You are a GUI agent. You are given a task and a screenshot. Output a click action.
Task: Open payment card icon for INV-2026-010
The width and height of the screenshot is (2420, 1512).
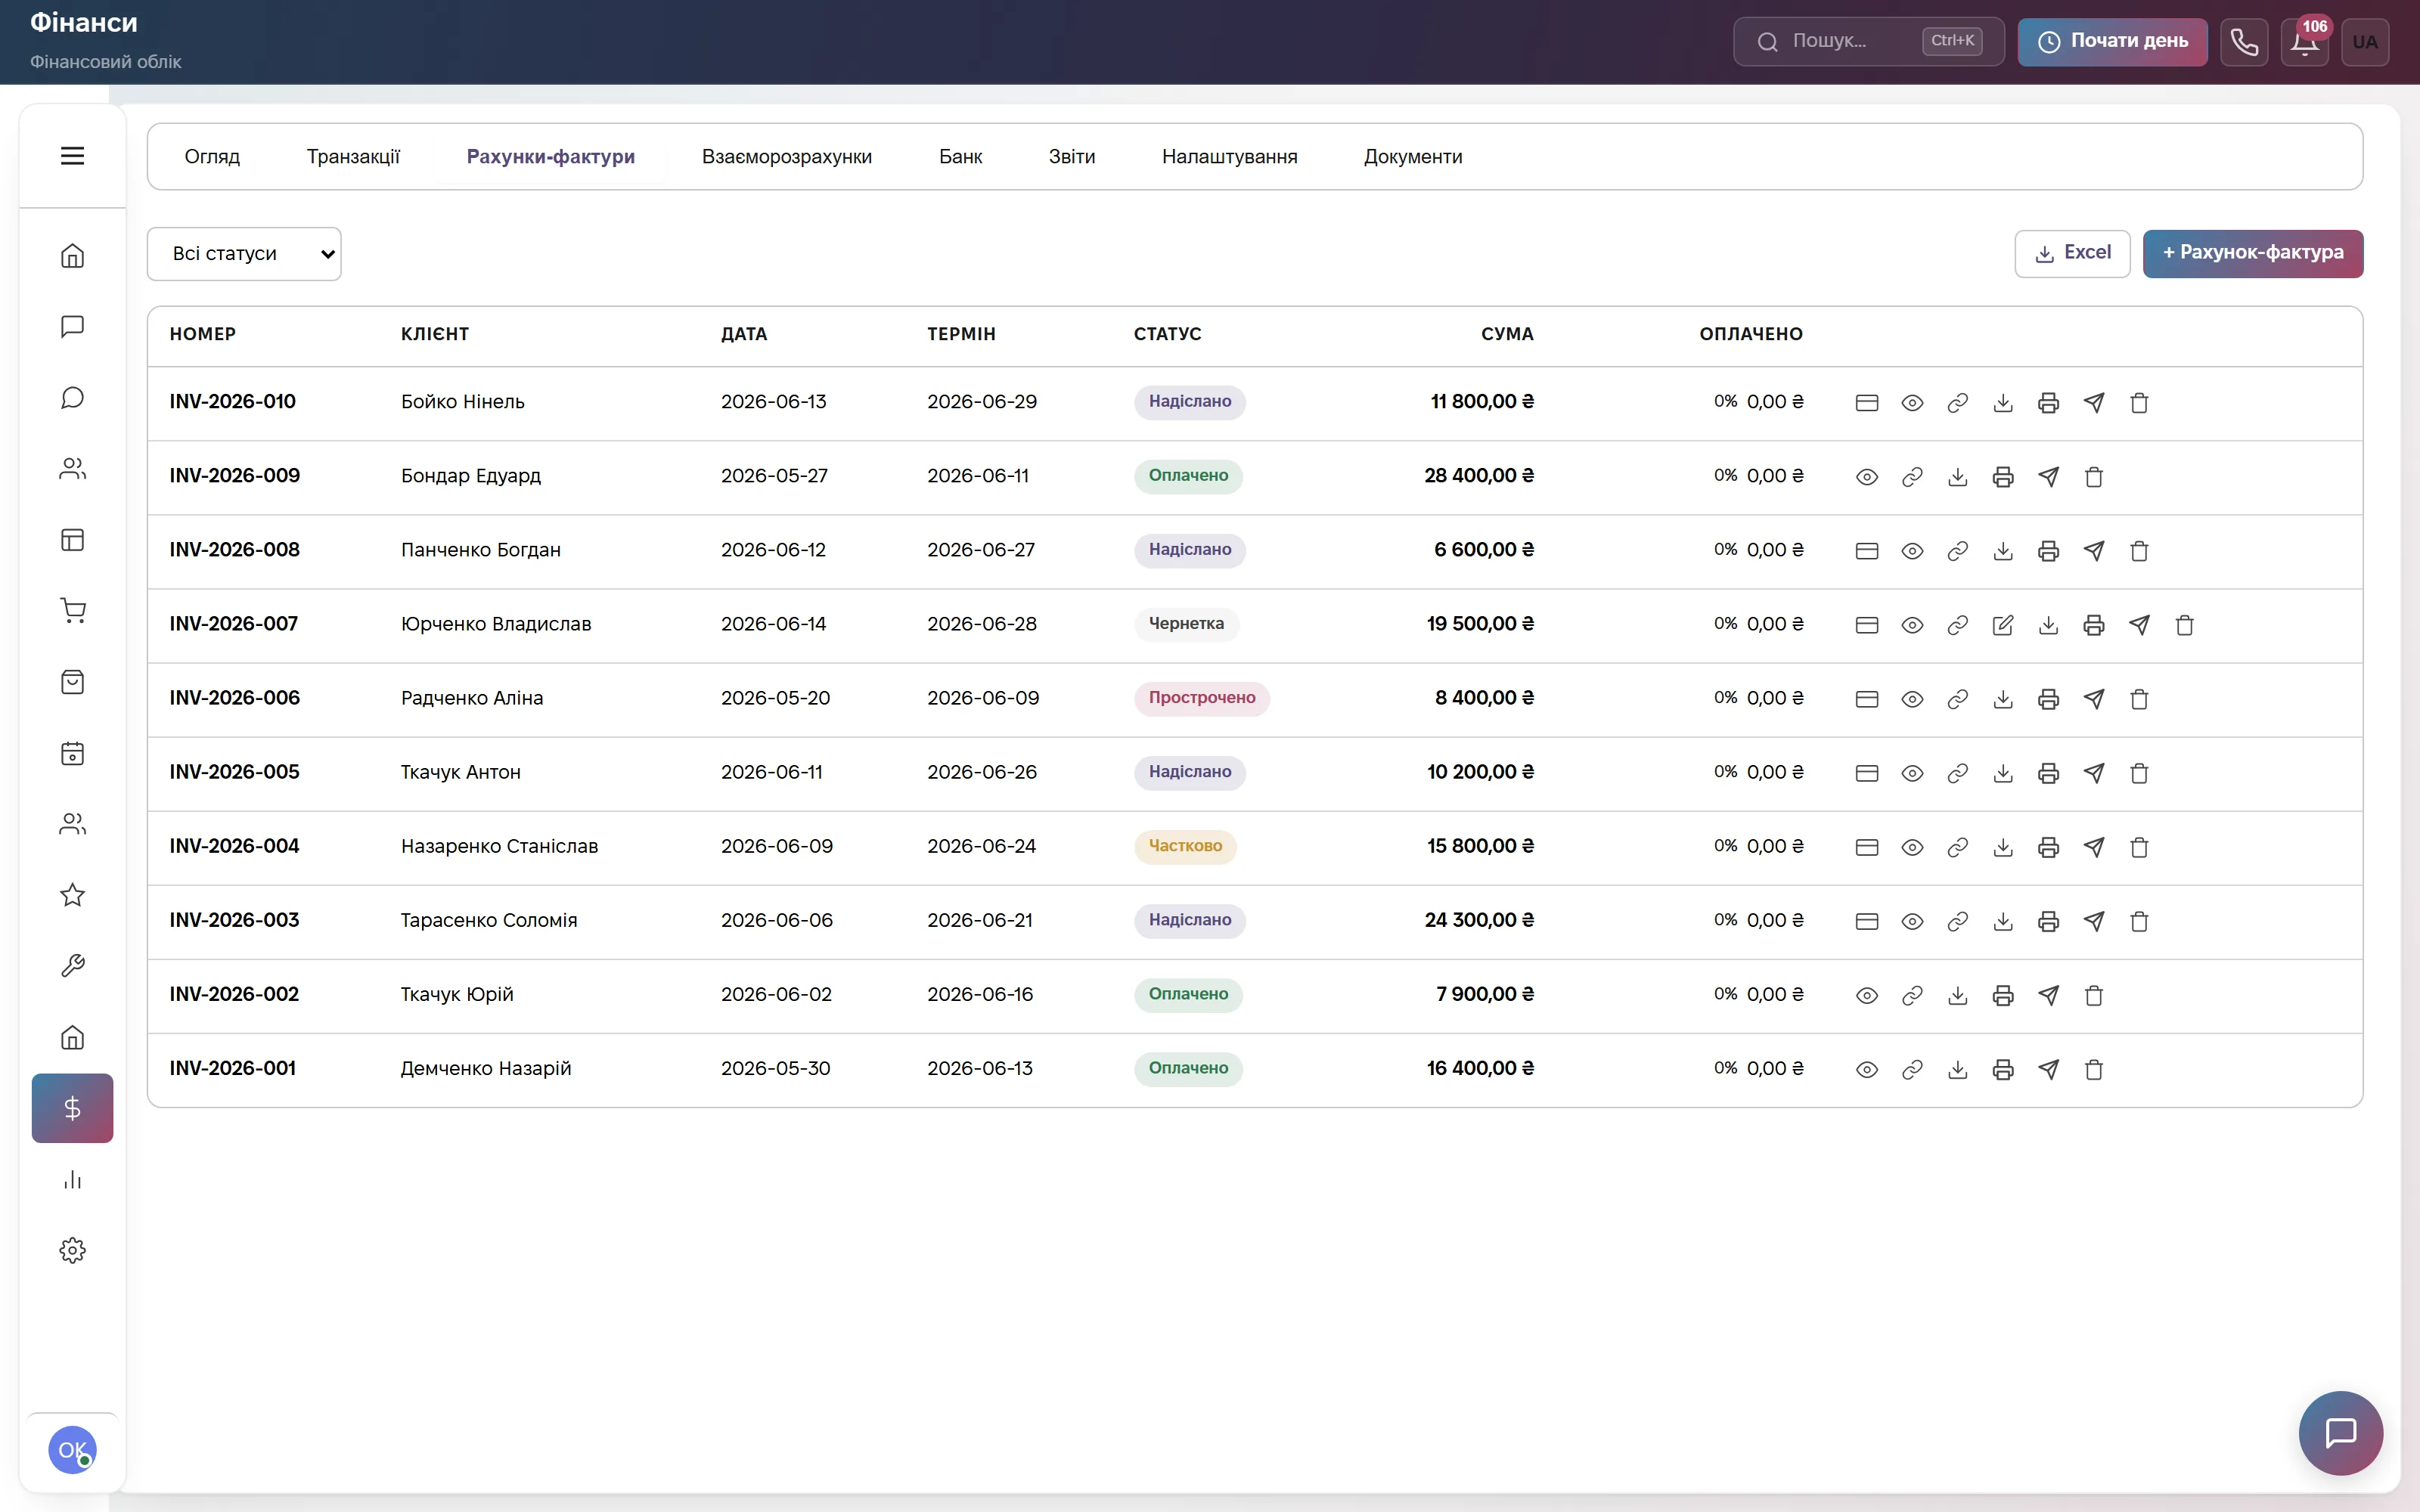coord(1866,403)
